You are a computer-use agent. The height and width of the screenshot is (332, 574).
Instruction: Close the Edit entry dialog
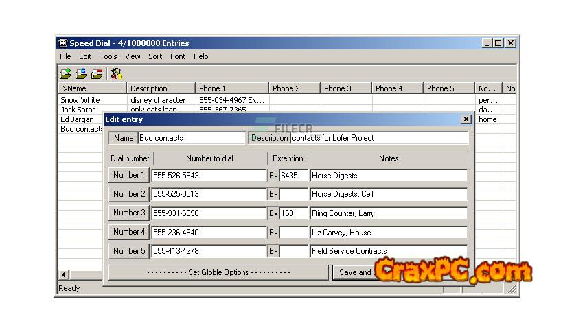tap(466, 119)
